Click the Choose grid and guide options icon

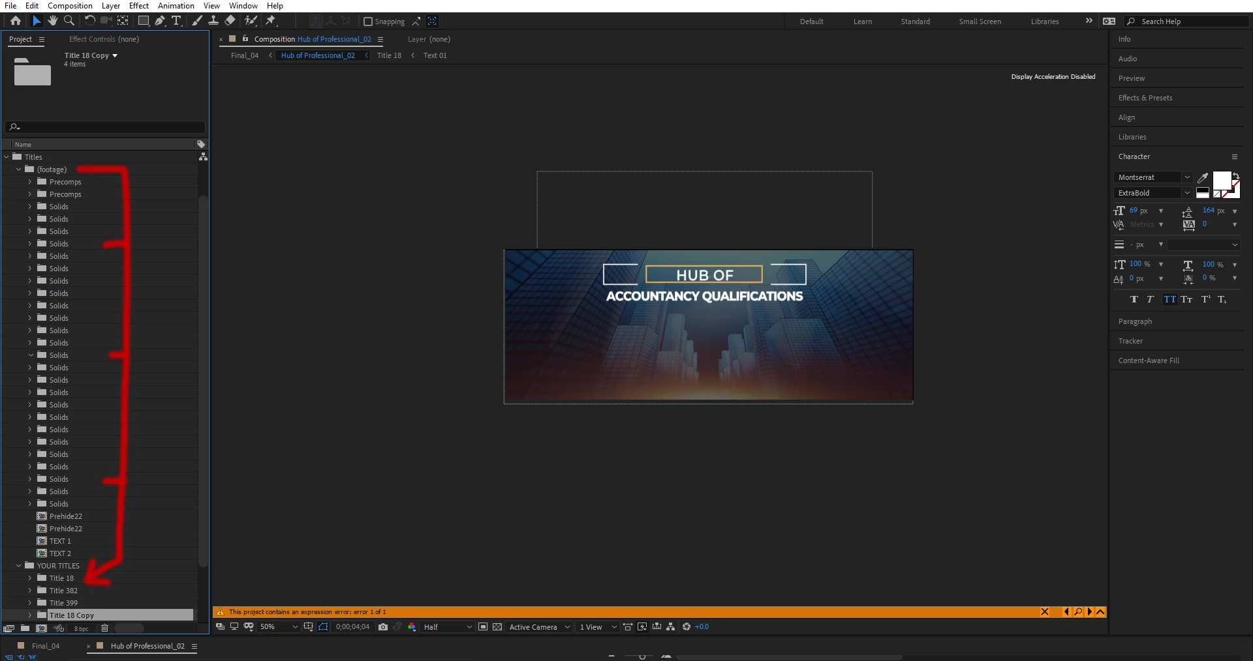click(308, 627)
